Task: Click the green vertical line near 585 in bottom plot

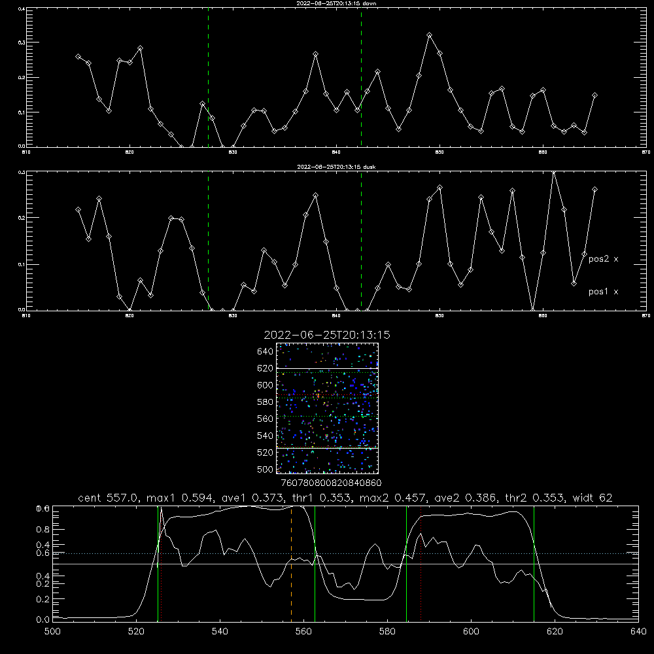Action: point(406,564)
